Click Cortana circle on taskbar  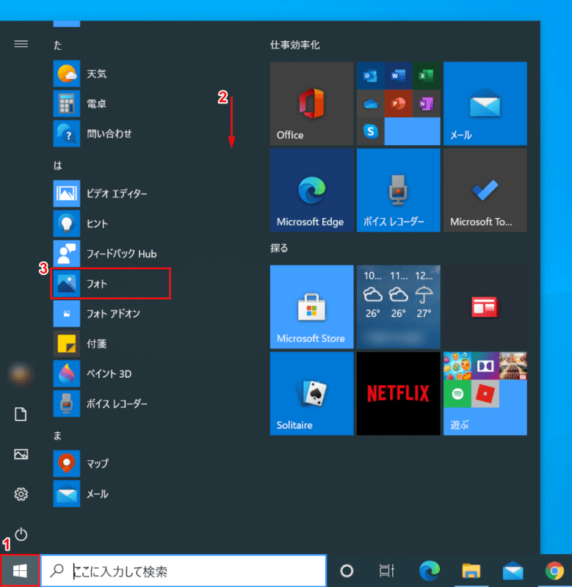[x=347, y=571]
